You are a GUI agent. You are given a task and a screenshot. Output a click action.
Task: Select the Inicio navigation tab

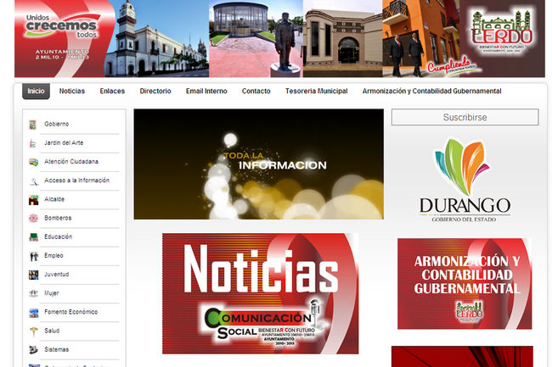pyautogui.click(x=36, y=91)
